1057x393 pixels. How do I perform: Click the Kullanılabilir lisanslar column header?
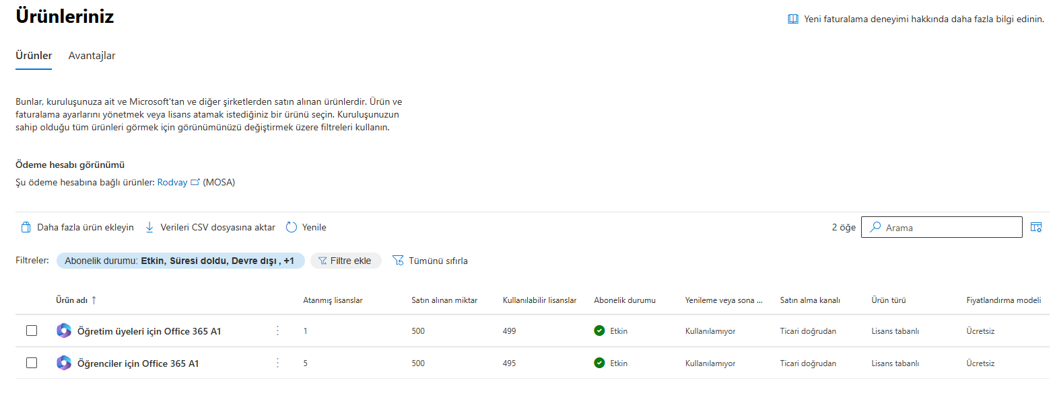coord(539,300)
